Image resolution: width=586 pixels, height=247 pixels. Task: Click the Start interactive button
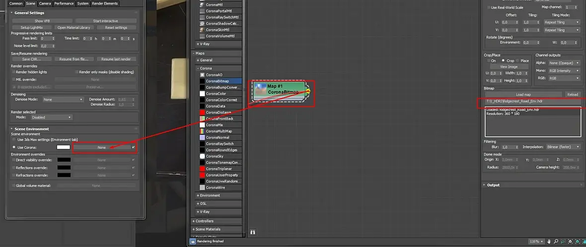[105, 21]
